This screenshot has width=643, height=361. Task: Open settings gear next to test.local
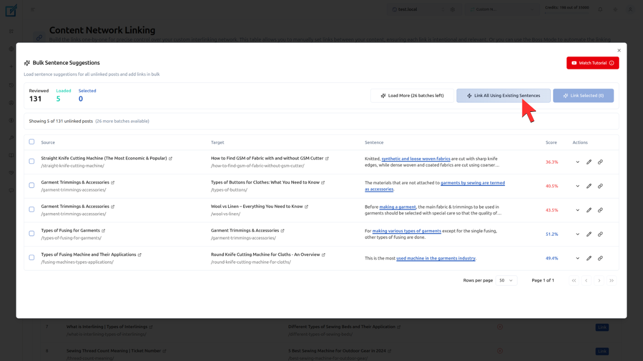[452, 9]
